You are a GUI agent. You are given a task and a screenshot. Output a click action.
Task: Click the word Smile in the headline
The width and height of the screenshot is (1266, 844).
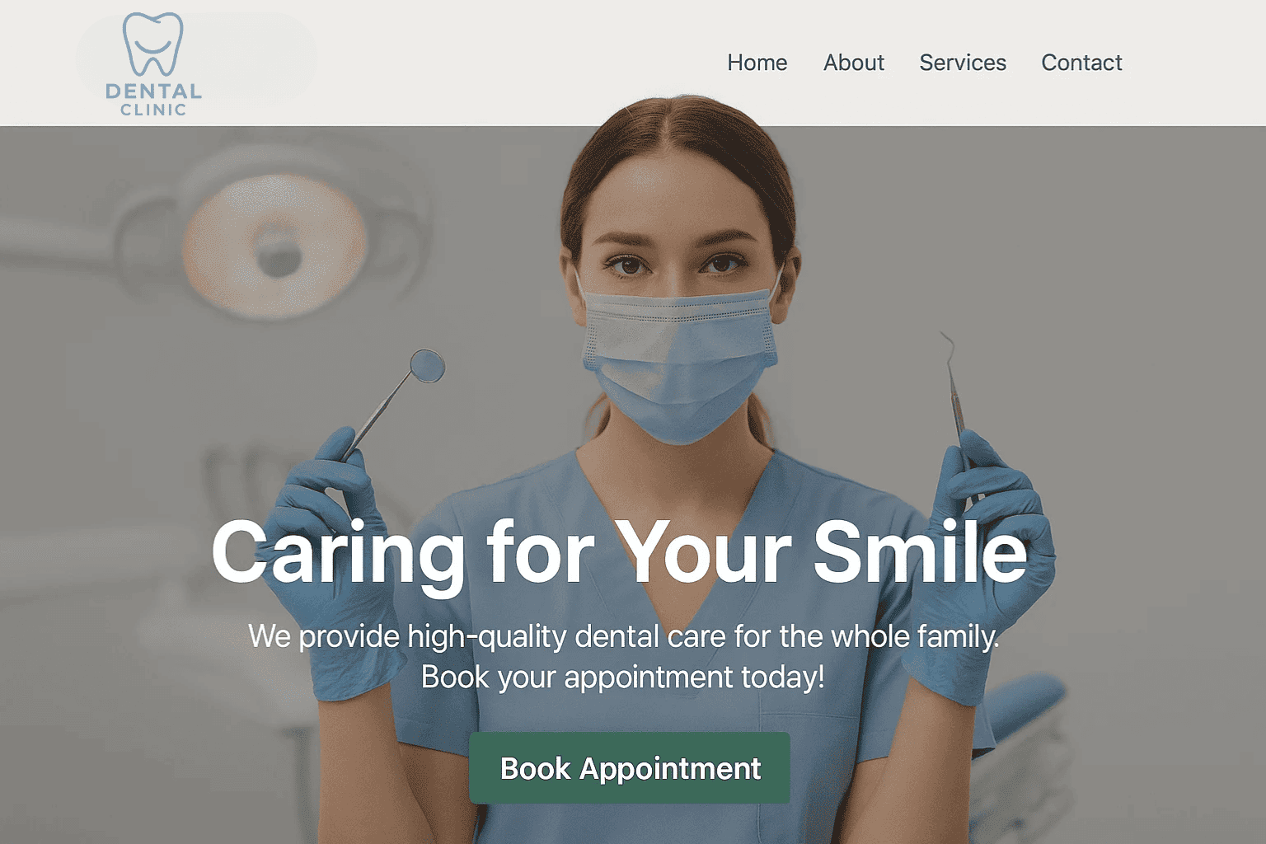[x=921, y=551]
